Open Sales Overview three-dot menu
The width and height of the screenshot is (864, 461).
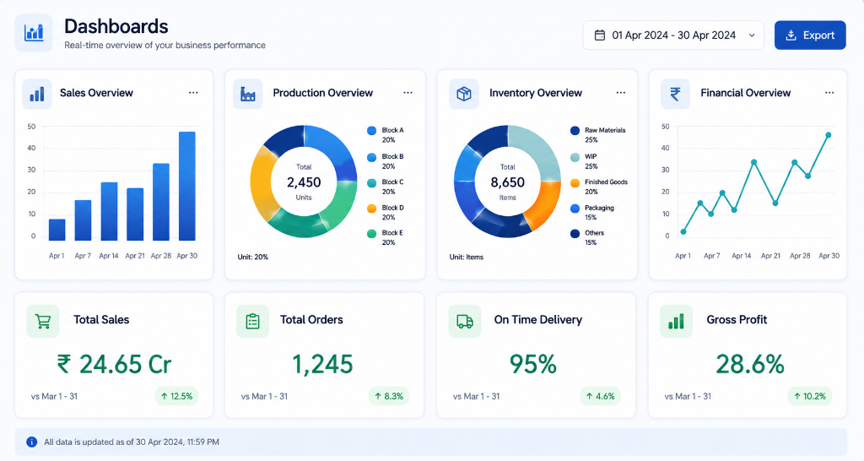click(193, 93)
